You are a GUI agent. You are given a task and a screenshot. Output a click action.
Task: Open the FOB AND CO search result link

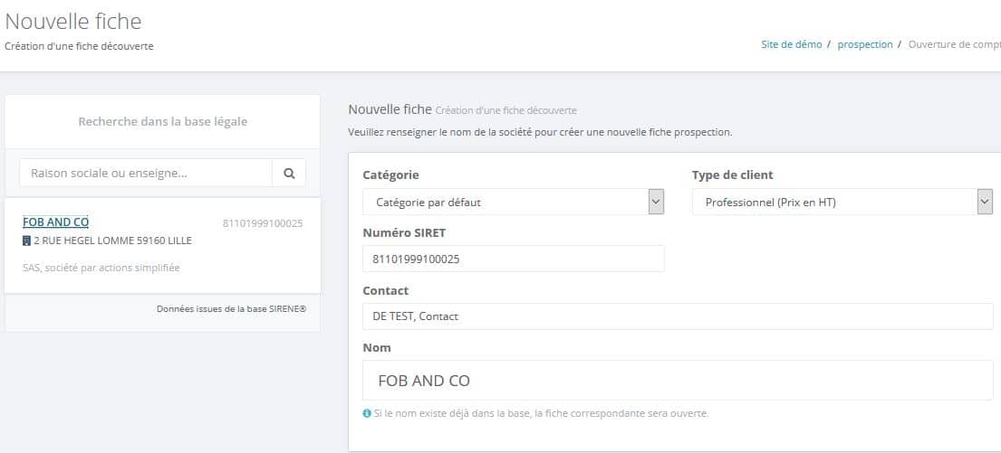[x=55, y=222]
